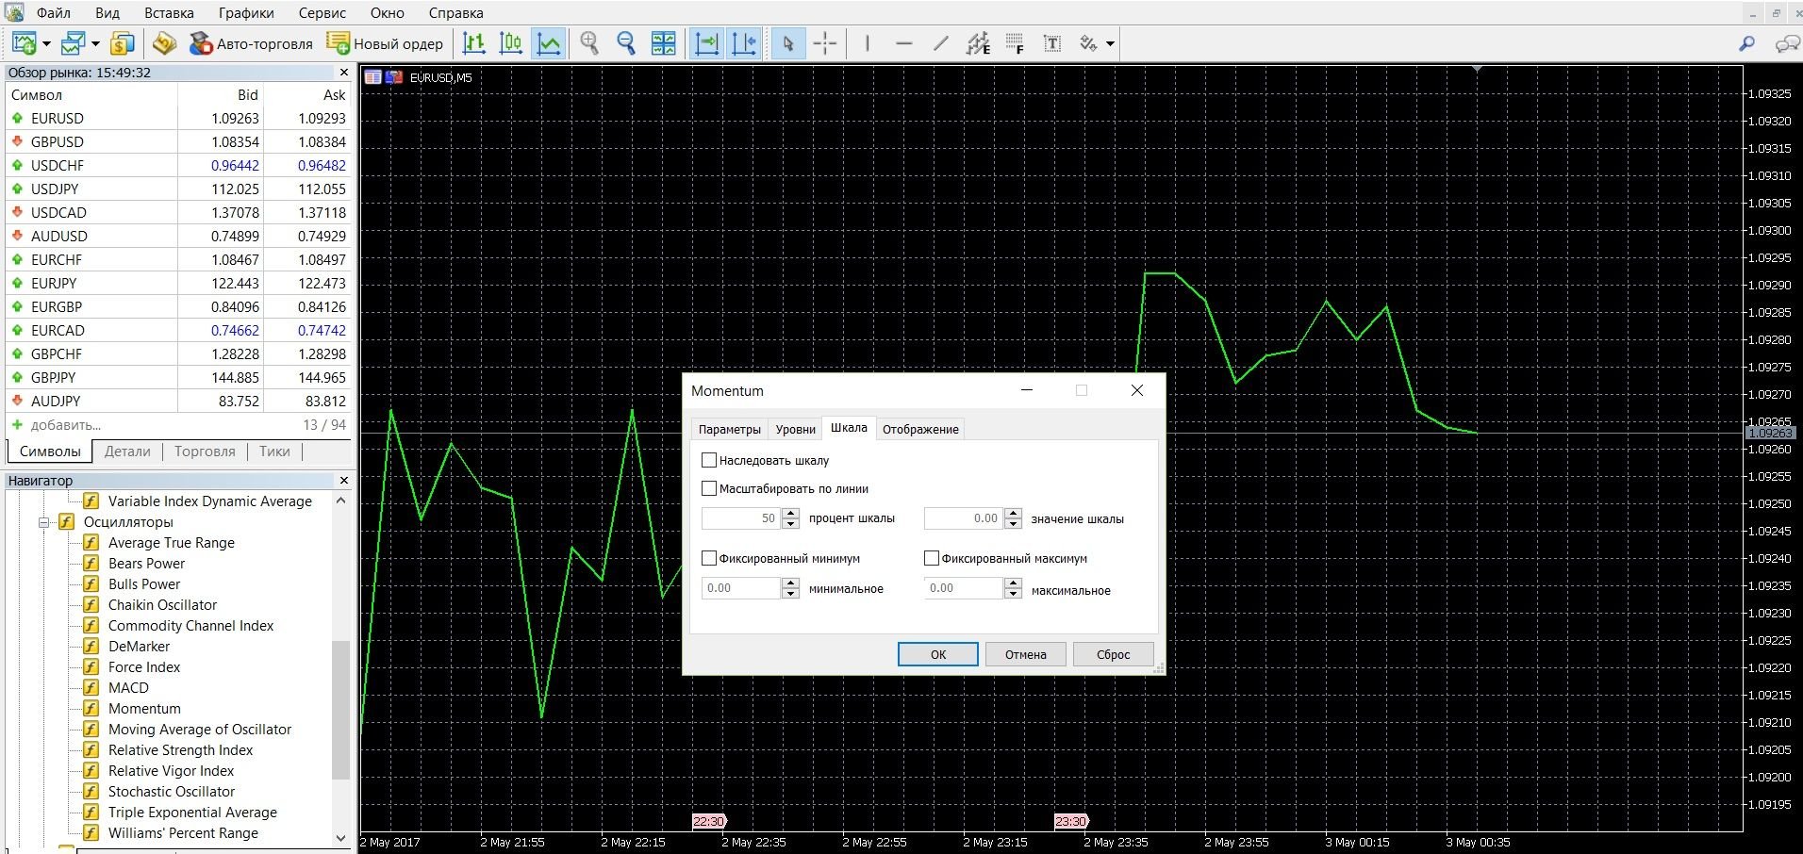Select the EURUSD row in Market Watch
1803x854 pixels.
178,119
